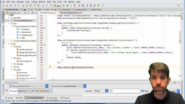Open the Samsung Galaxy Nexus device dropdown
This screenshot has height=104, width=185.
pos(47,86)
